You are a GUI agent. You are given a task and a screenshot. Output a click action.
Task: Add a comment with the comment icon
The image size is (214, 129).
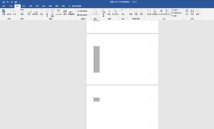point(123,12)
